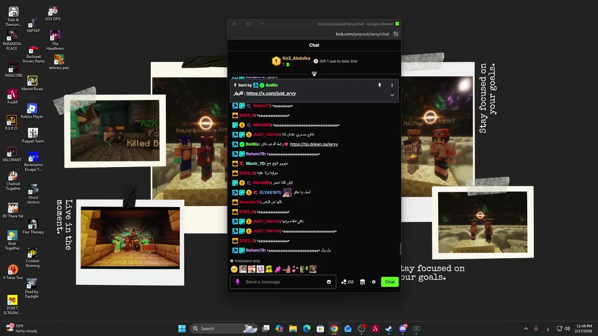Open Fear Therapy desktop shortcut

click(x=33, y=227)
